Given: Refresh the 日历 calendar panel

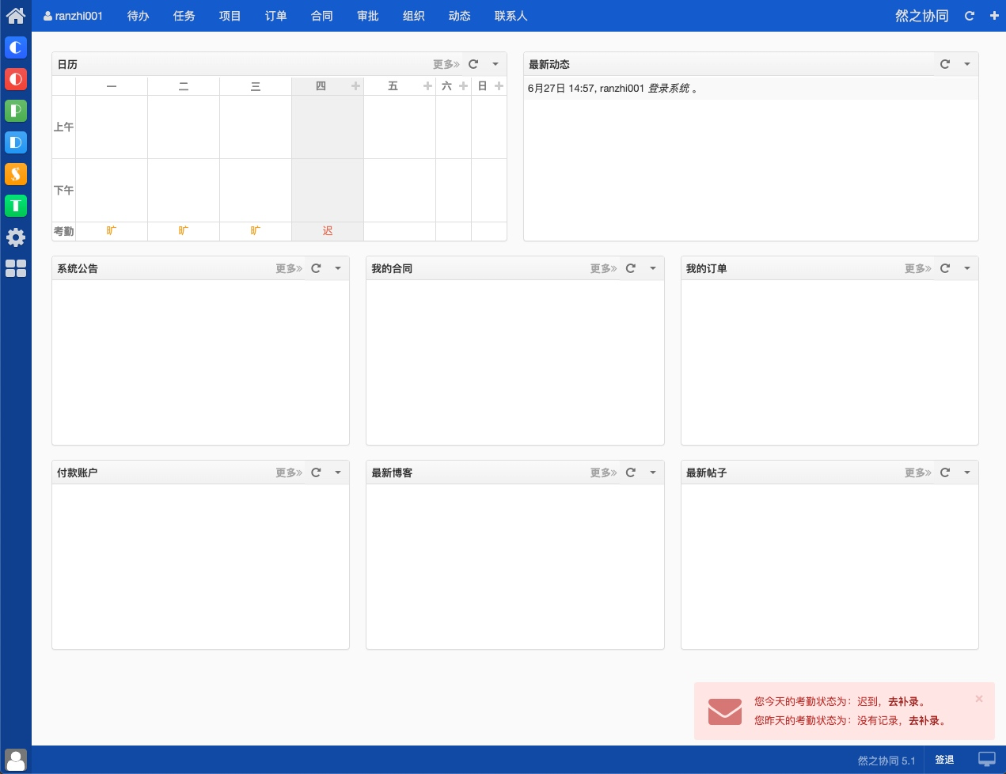Looking at the screenshot, I should (x=473, y=64).
